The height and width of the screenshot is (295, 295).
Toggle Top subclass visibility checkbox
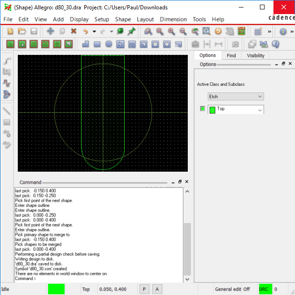(202, 108)
